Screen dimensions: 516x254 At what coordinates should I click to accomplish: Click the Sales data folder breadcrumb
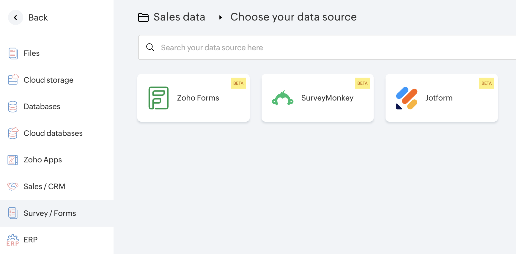tap(172, 17)
